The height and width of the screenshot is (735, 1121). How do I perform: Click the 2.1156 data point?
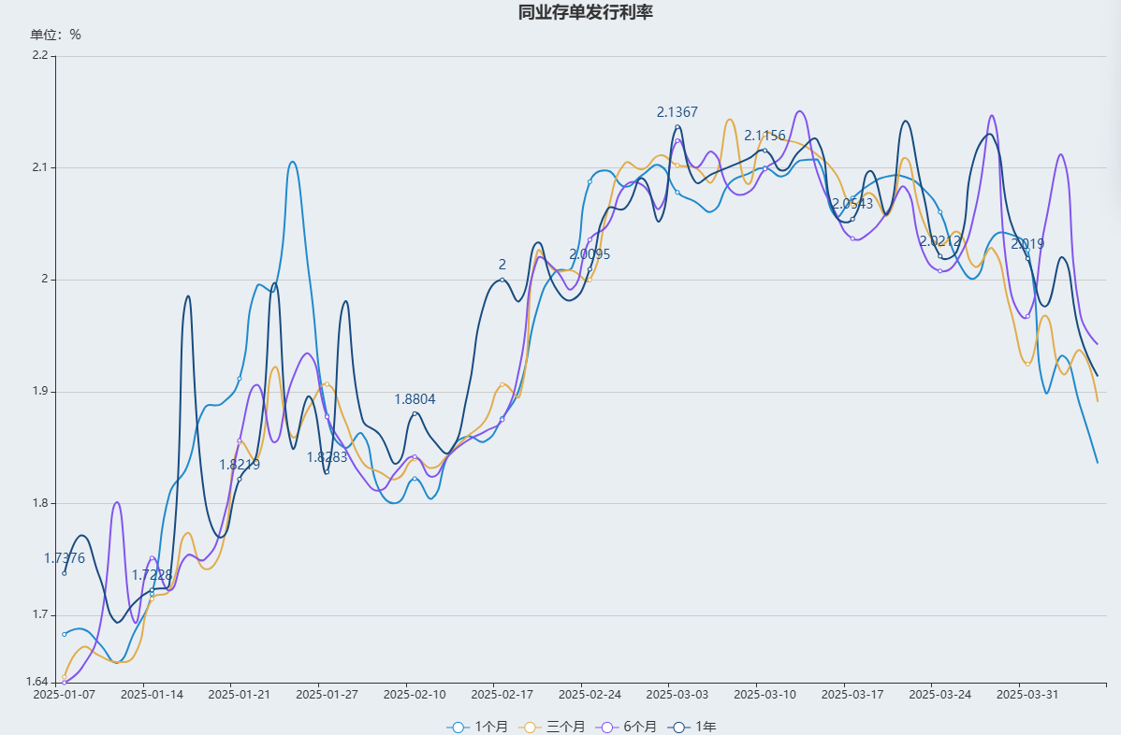764,151
